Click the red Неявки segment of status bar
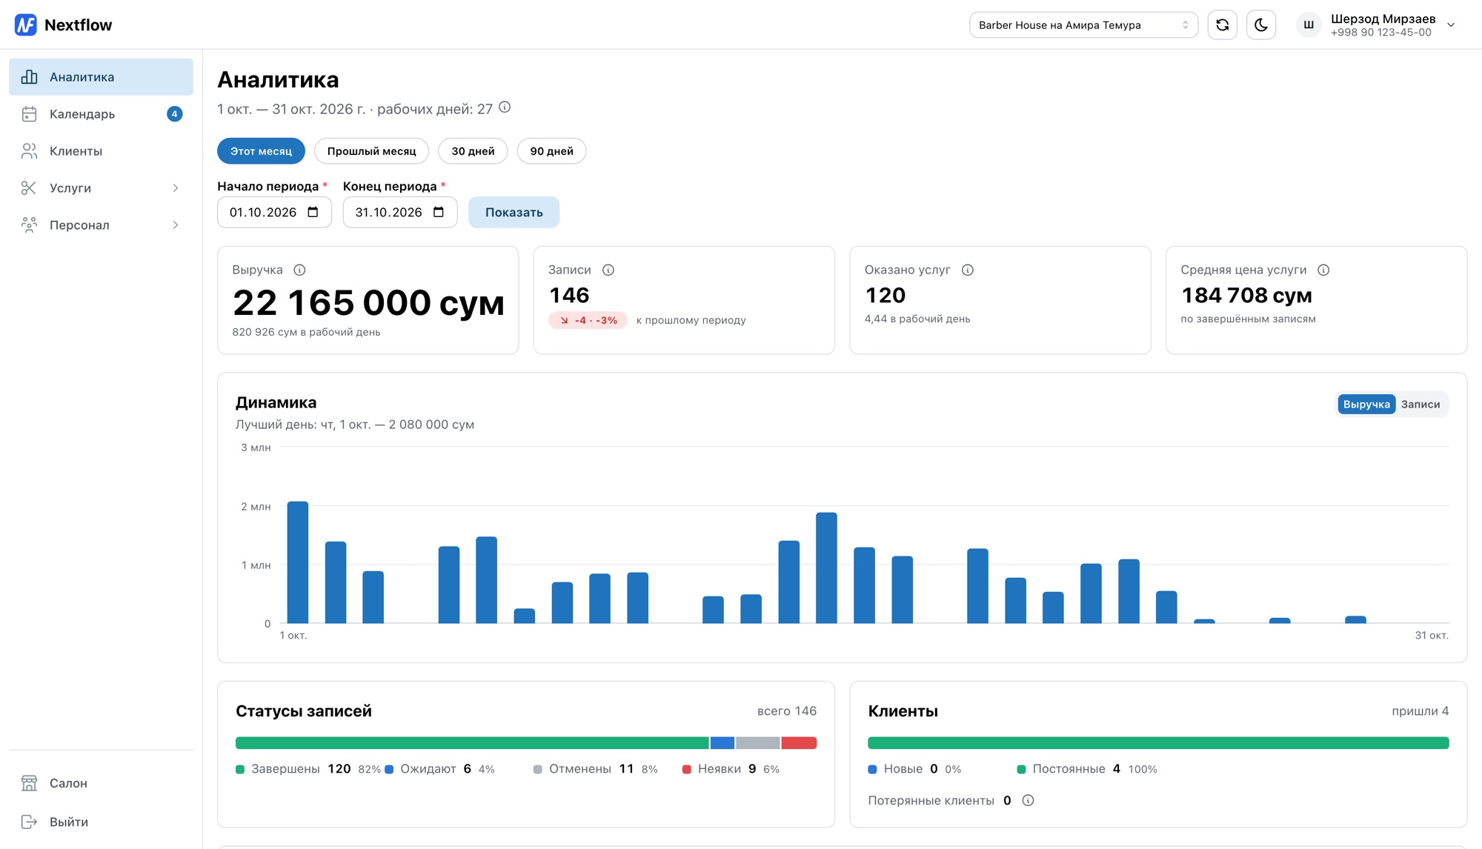 coord(799,743)
